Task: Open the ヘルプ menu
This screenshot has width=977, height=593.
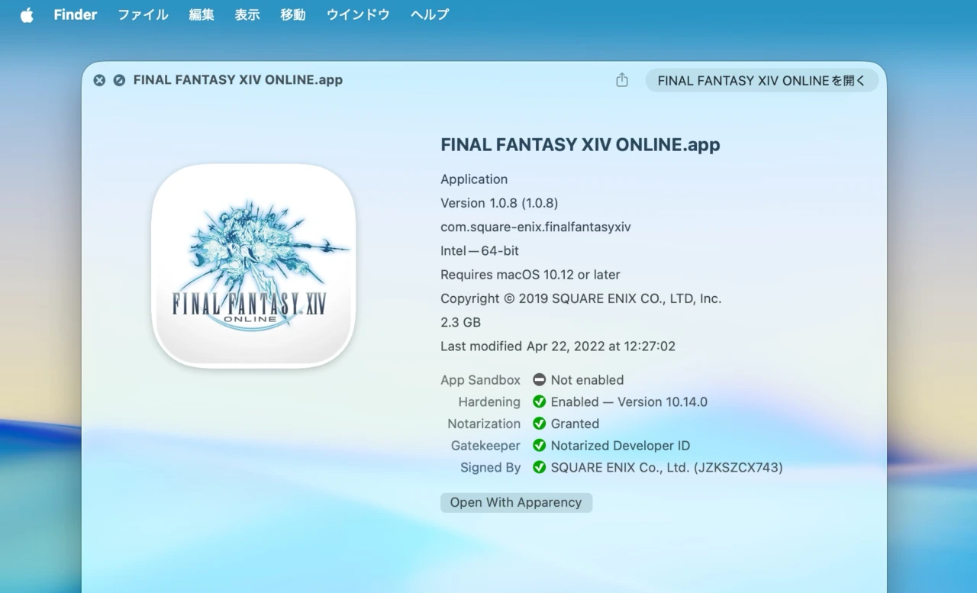Action: coord(428,14)
